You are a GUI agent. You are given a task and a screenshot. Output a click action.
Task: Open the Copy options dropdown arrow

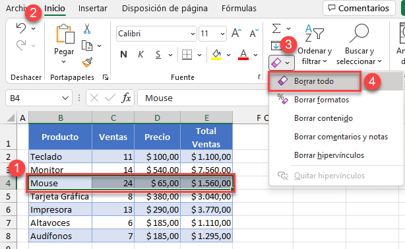click(x=100, y=46)
